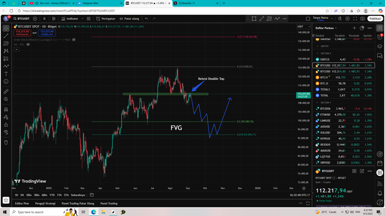This screenshot has width=385, height=216.
Task: Open chart settings hexagon icon
Action: 347,19
